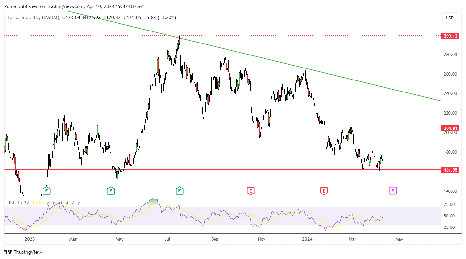Click the Jul time axis label
Image resolution: width=466 pixels, height=259 pixels.
pyautogui.click(x=167, y=239)
